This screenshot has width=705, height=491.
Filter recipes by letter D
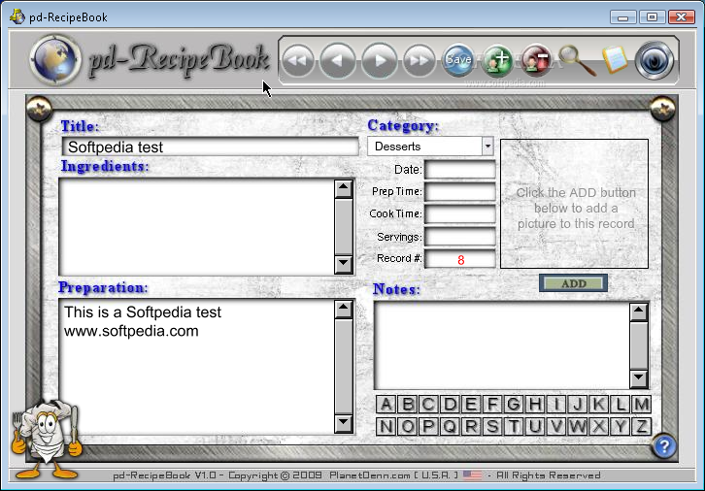point(450,405)
